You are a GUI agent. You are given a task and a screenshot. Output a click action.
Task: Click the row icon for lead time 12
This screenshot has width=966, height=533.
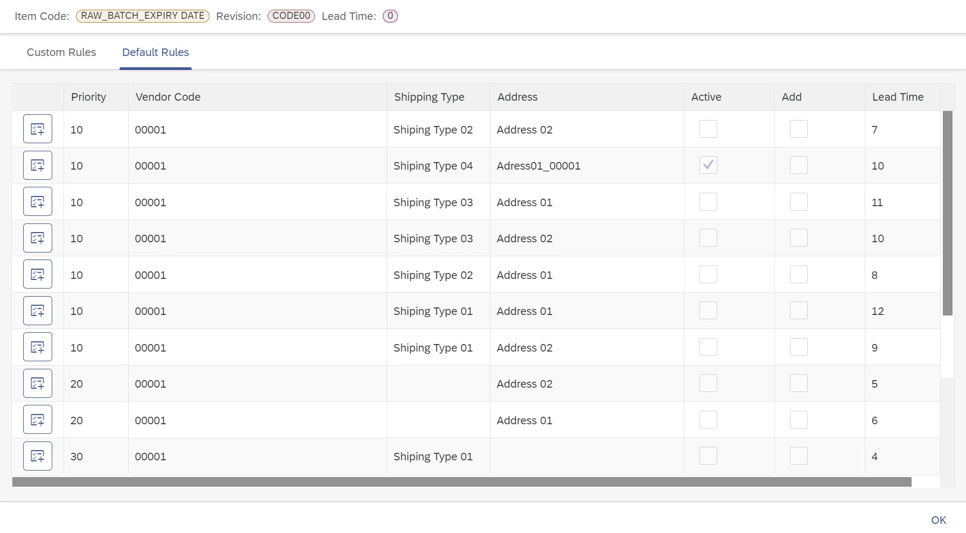[38, 311]
